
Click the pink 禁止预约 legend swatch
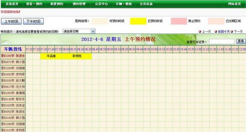(x=179, y=21)
